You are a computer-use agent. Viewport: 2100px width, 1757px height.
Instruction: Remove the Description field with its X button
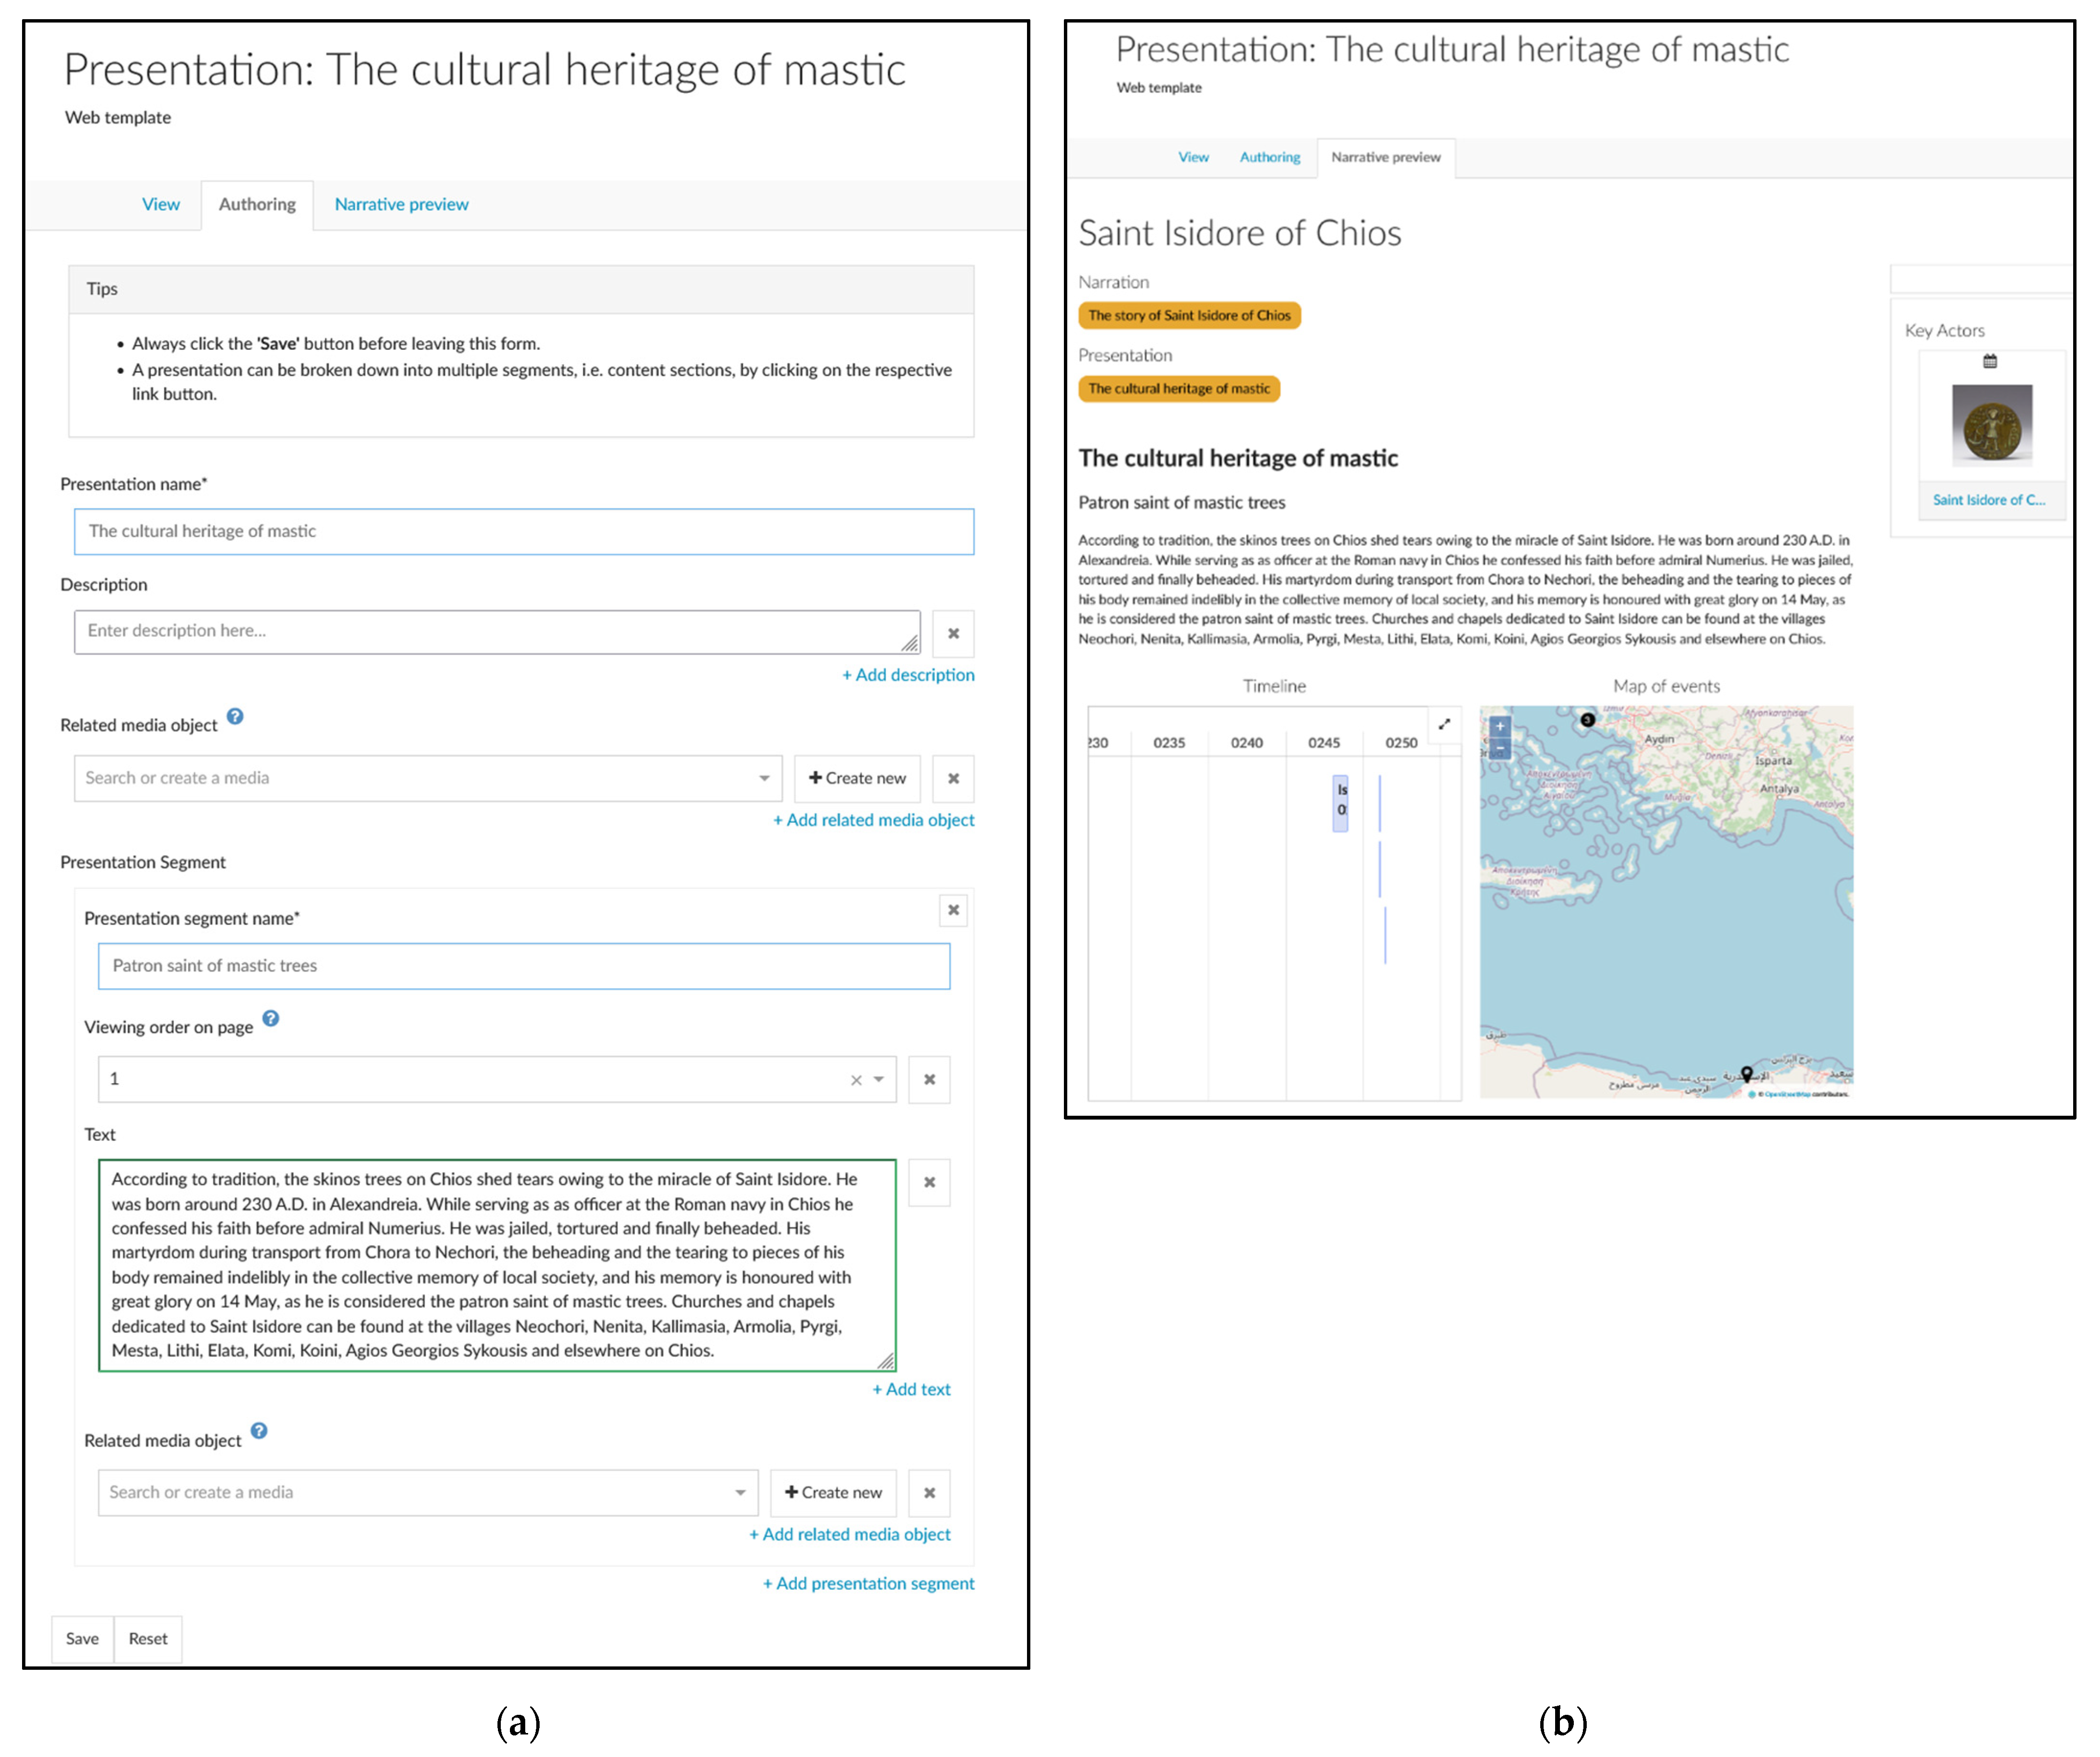click(953, 634)
